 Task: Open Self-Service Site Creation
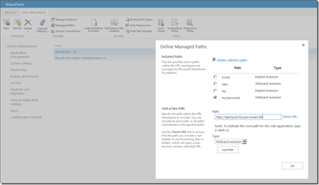(114, 25)
